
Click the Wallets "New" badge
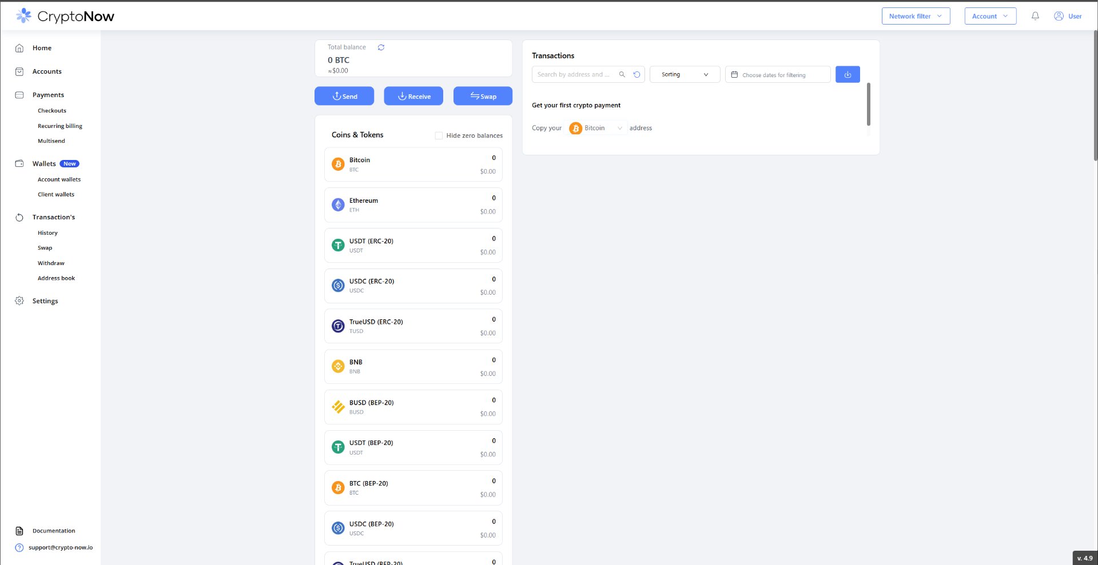click(x=70, y=164)
